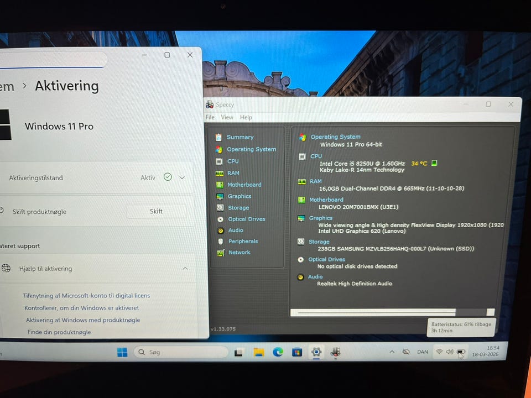Open Microsoft Store from the taskbar
The image size is (531, 398).
point(297,352)
